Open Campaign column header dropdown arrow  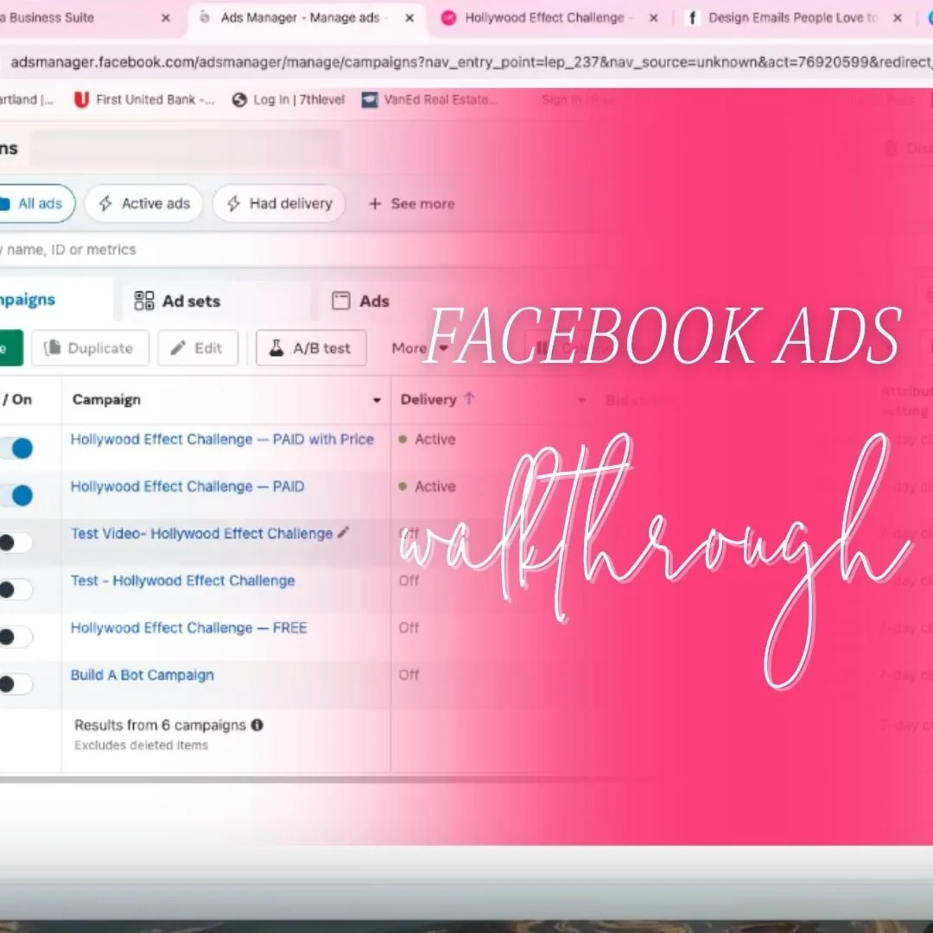tap(377, 400)
